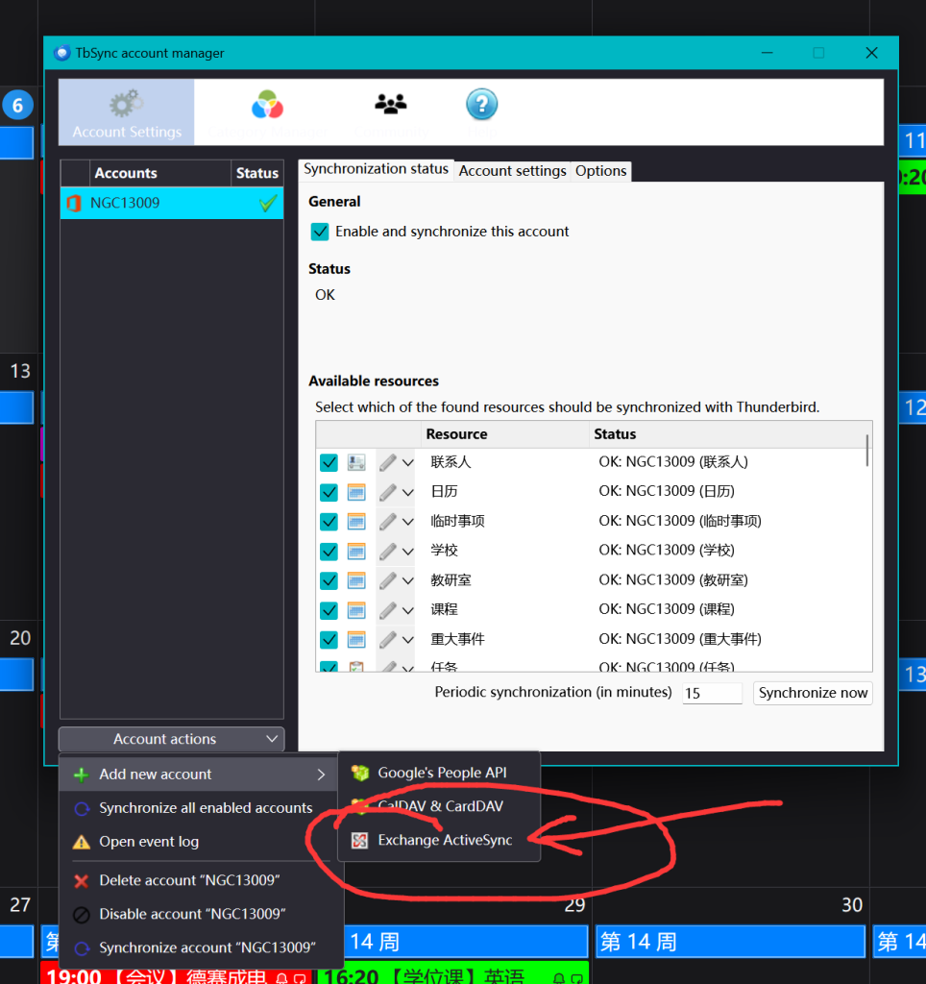Click calendar icon in 课程 row

pyautogui.click(x=356, y=610)
